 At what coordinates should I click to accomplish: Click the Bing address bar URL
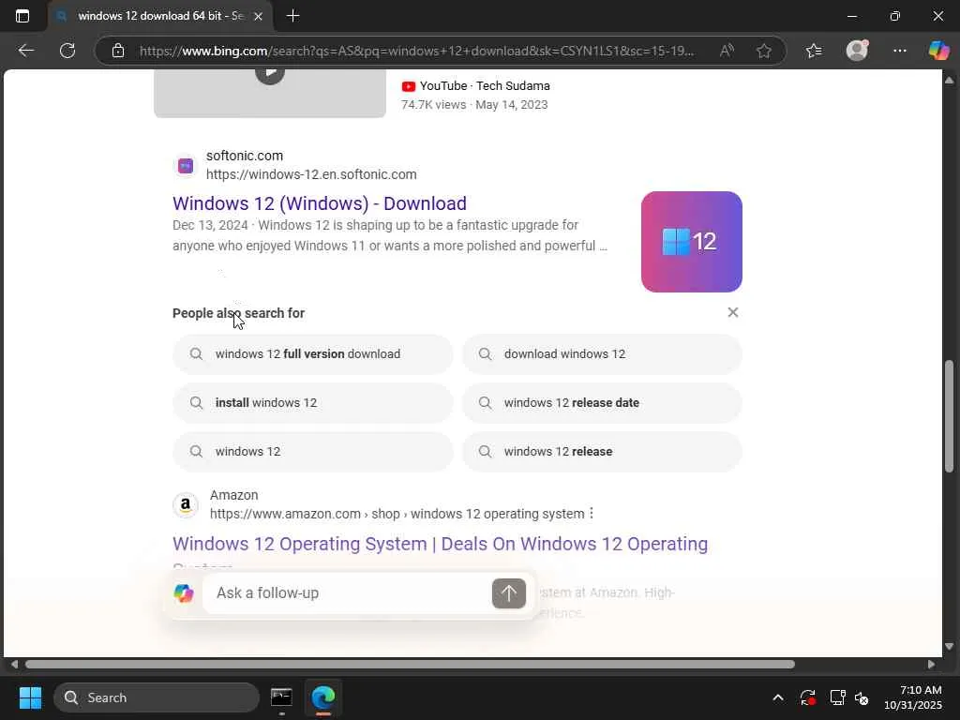click(x=416, y=51)
